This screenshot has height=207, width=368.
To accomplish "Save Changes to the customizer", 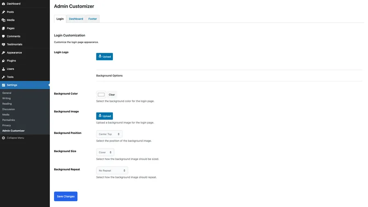I will tap(66, 196).
